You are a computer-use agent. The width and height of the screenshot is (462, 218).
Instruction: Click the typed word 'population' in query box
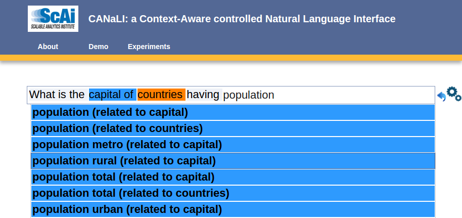point(249,95)
